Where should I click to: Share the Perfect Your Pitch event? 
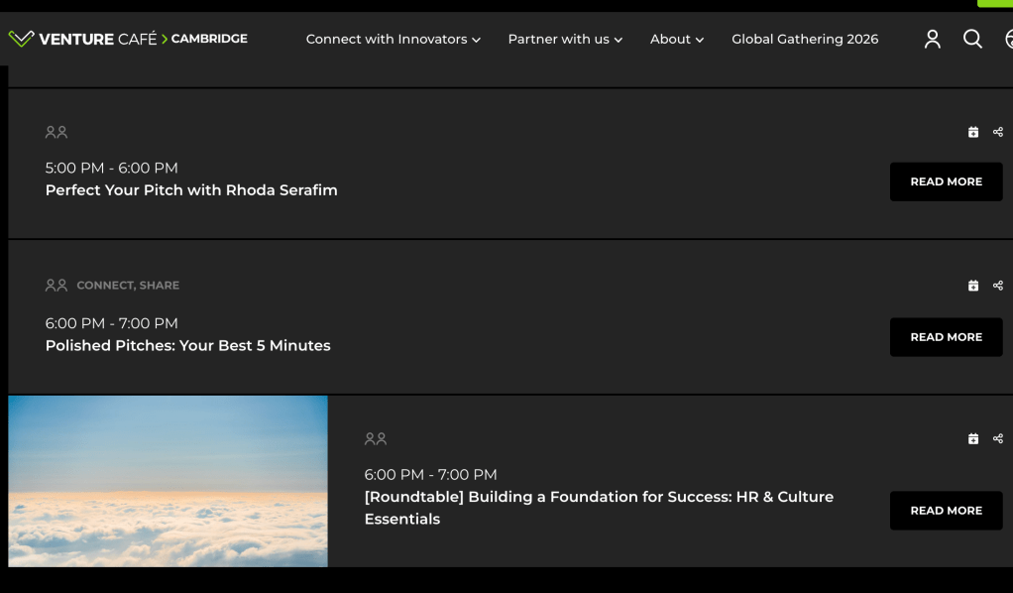pyautogui.click(x=998, y=132)
